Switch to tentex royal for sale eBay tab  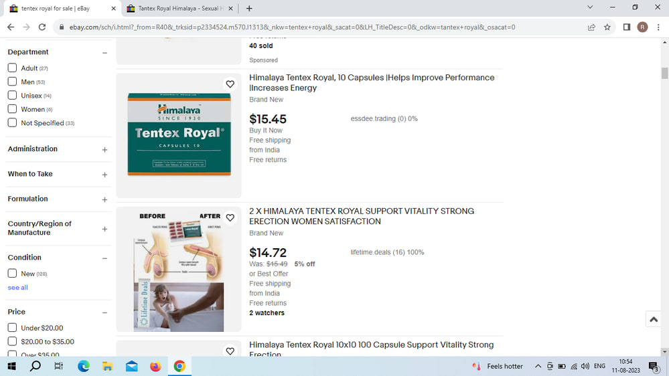(62, 8)
